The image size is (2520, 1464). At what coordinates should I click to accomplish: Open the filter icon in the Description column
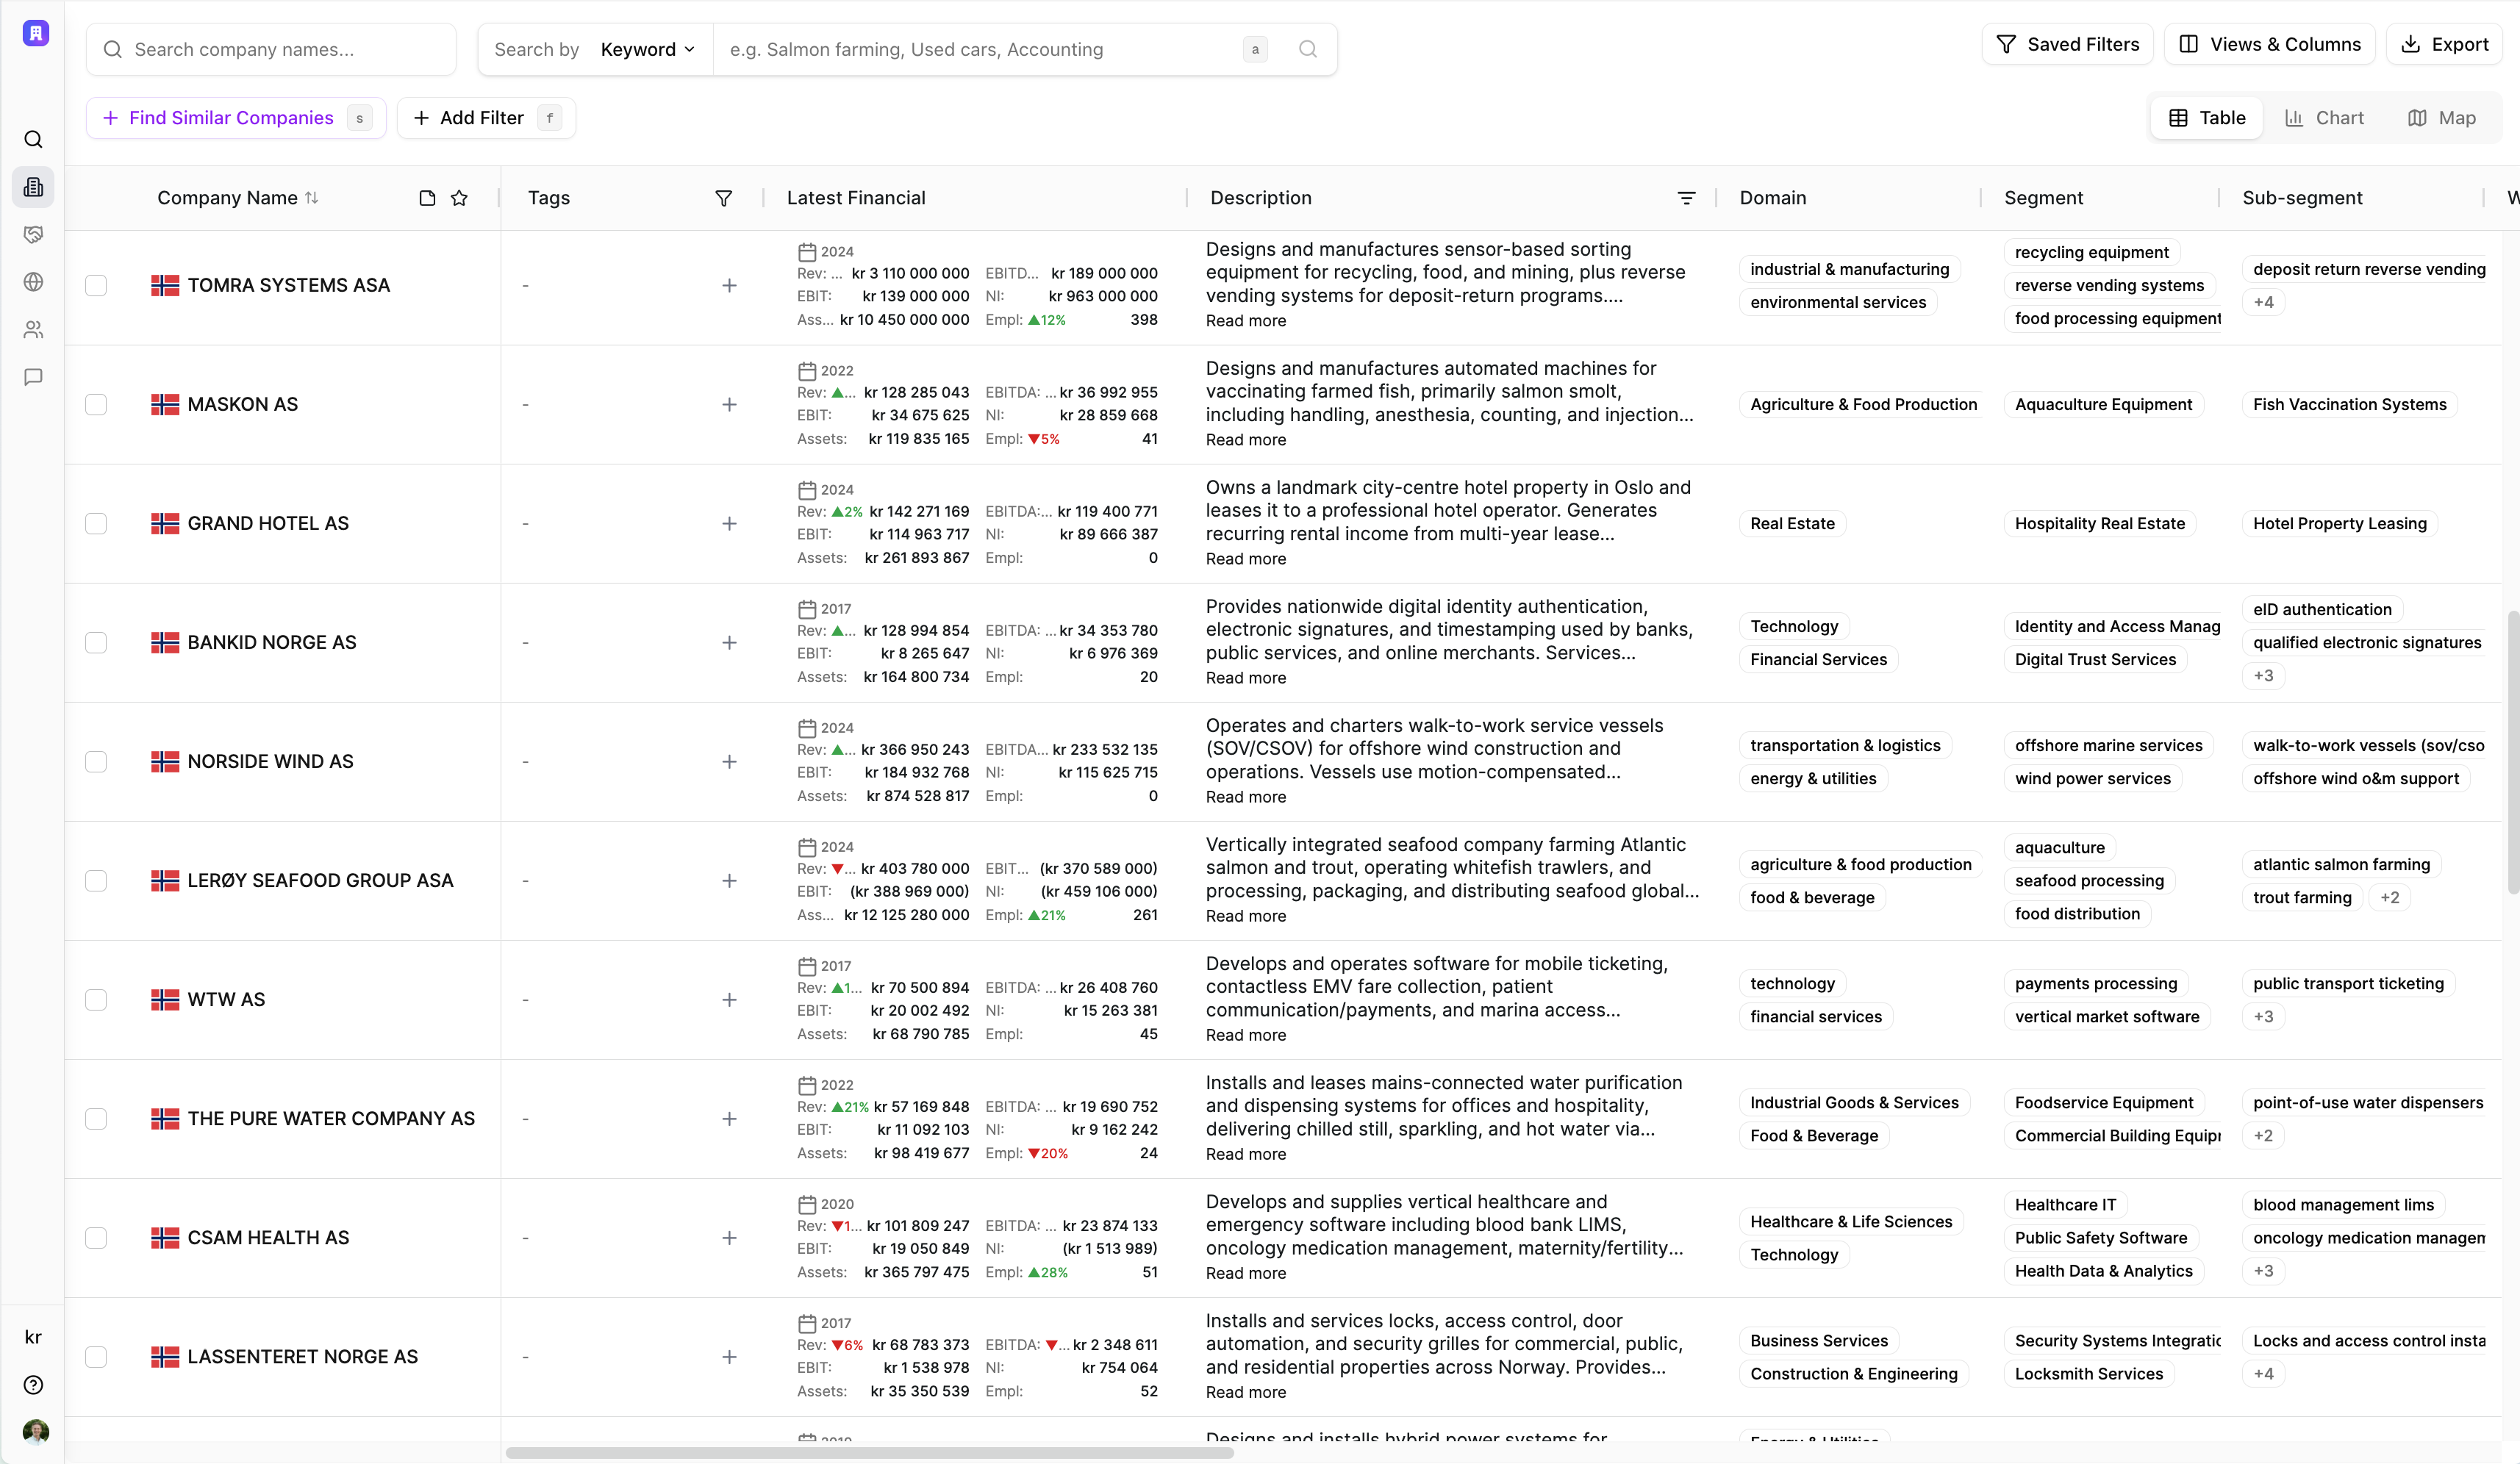1687,198
